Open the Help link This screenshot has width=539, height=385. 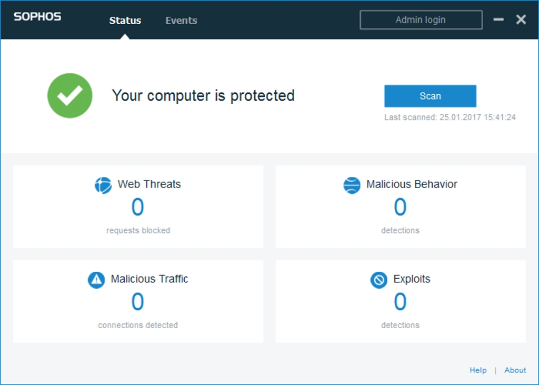[478, 370]
